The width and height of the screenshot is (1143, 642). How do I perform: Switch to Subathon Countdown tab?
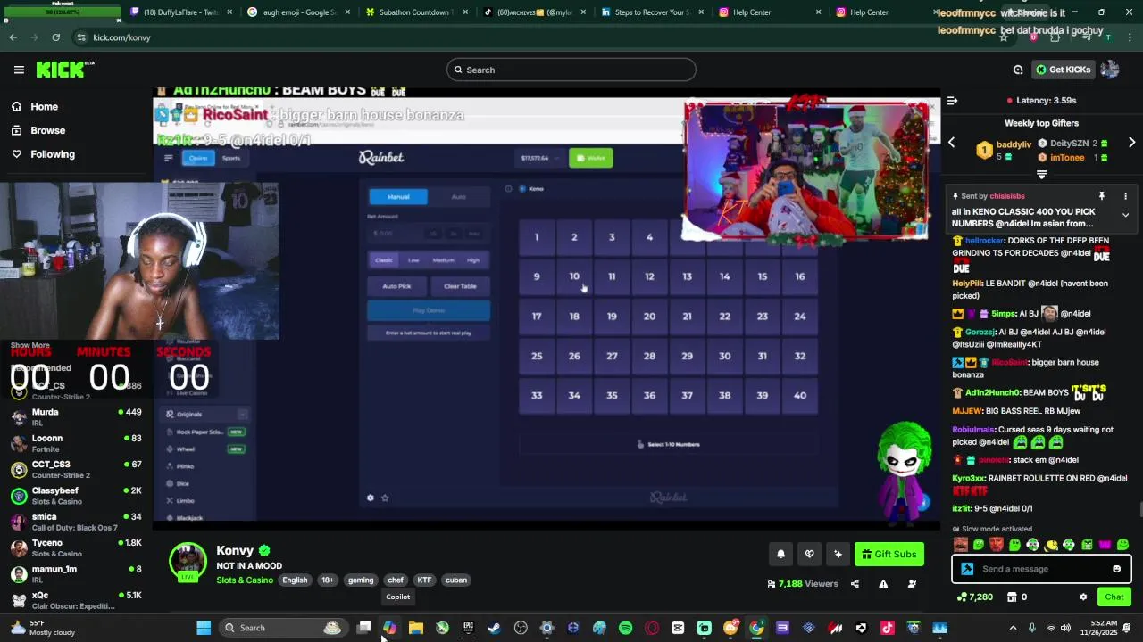pyautogui.click(x=415, y=12)
